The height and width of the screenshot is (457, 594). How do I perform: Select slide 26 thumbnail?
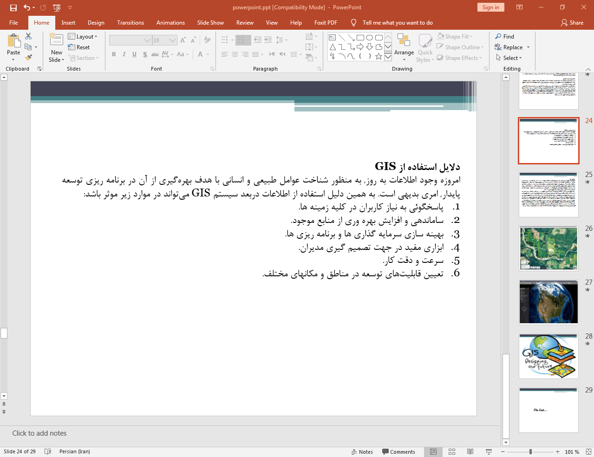point(548,248)
